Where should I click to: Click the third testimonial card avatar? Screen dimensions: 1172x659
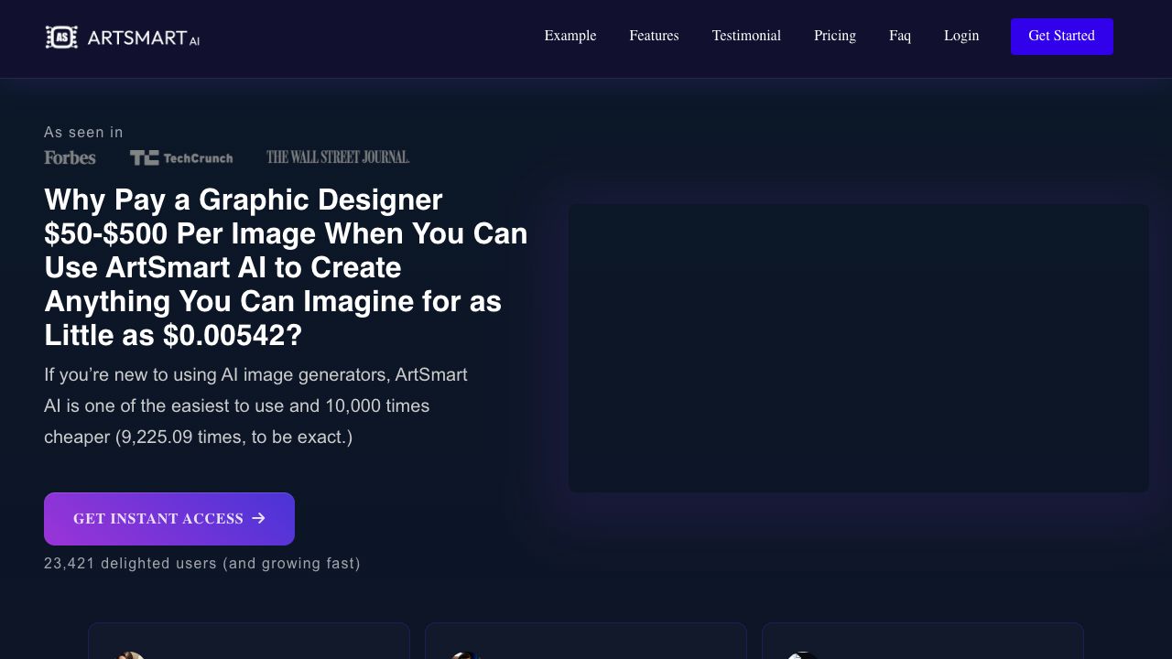coord(802,654)
